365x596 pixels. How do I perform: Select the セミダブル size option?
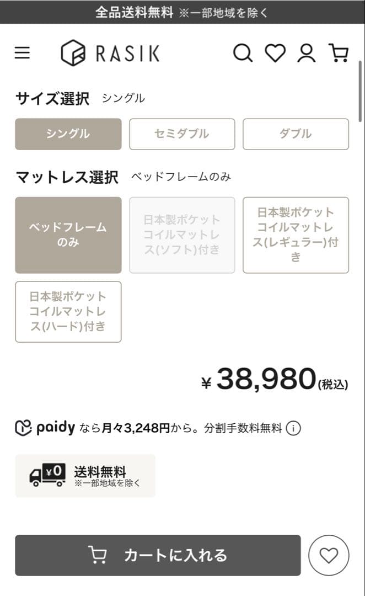click(182, 134)
